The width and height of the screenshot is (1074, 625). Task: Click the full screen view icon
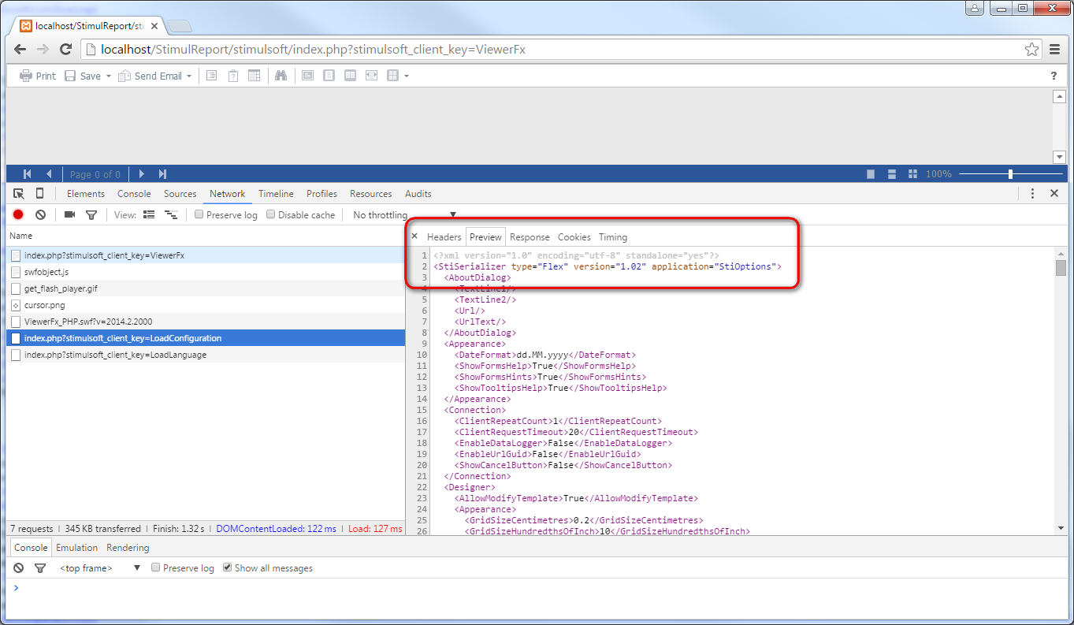coord(308,76)
